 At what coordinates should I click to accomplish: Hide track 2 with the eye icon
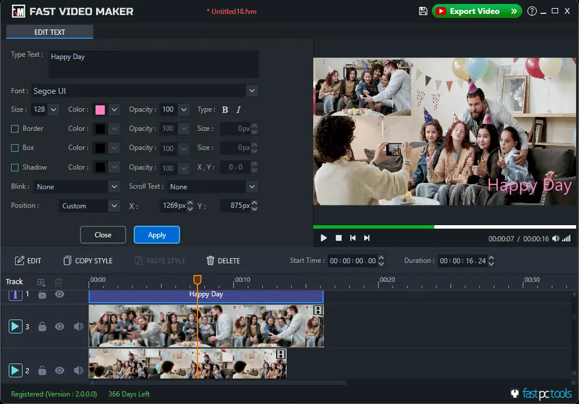pos(60,370)
